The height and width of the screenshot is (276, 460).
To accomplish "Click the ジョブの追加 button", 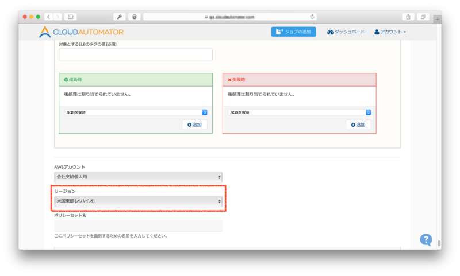I will (x=293, y=32).
